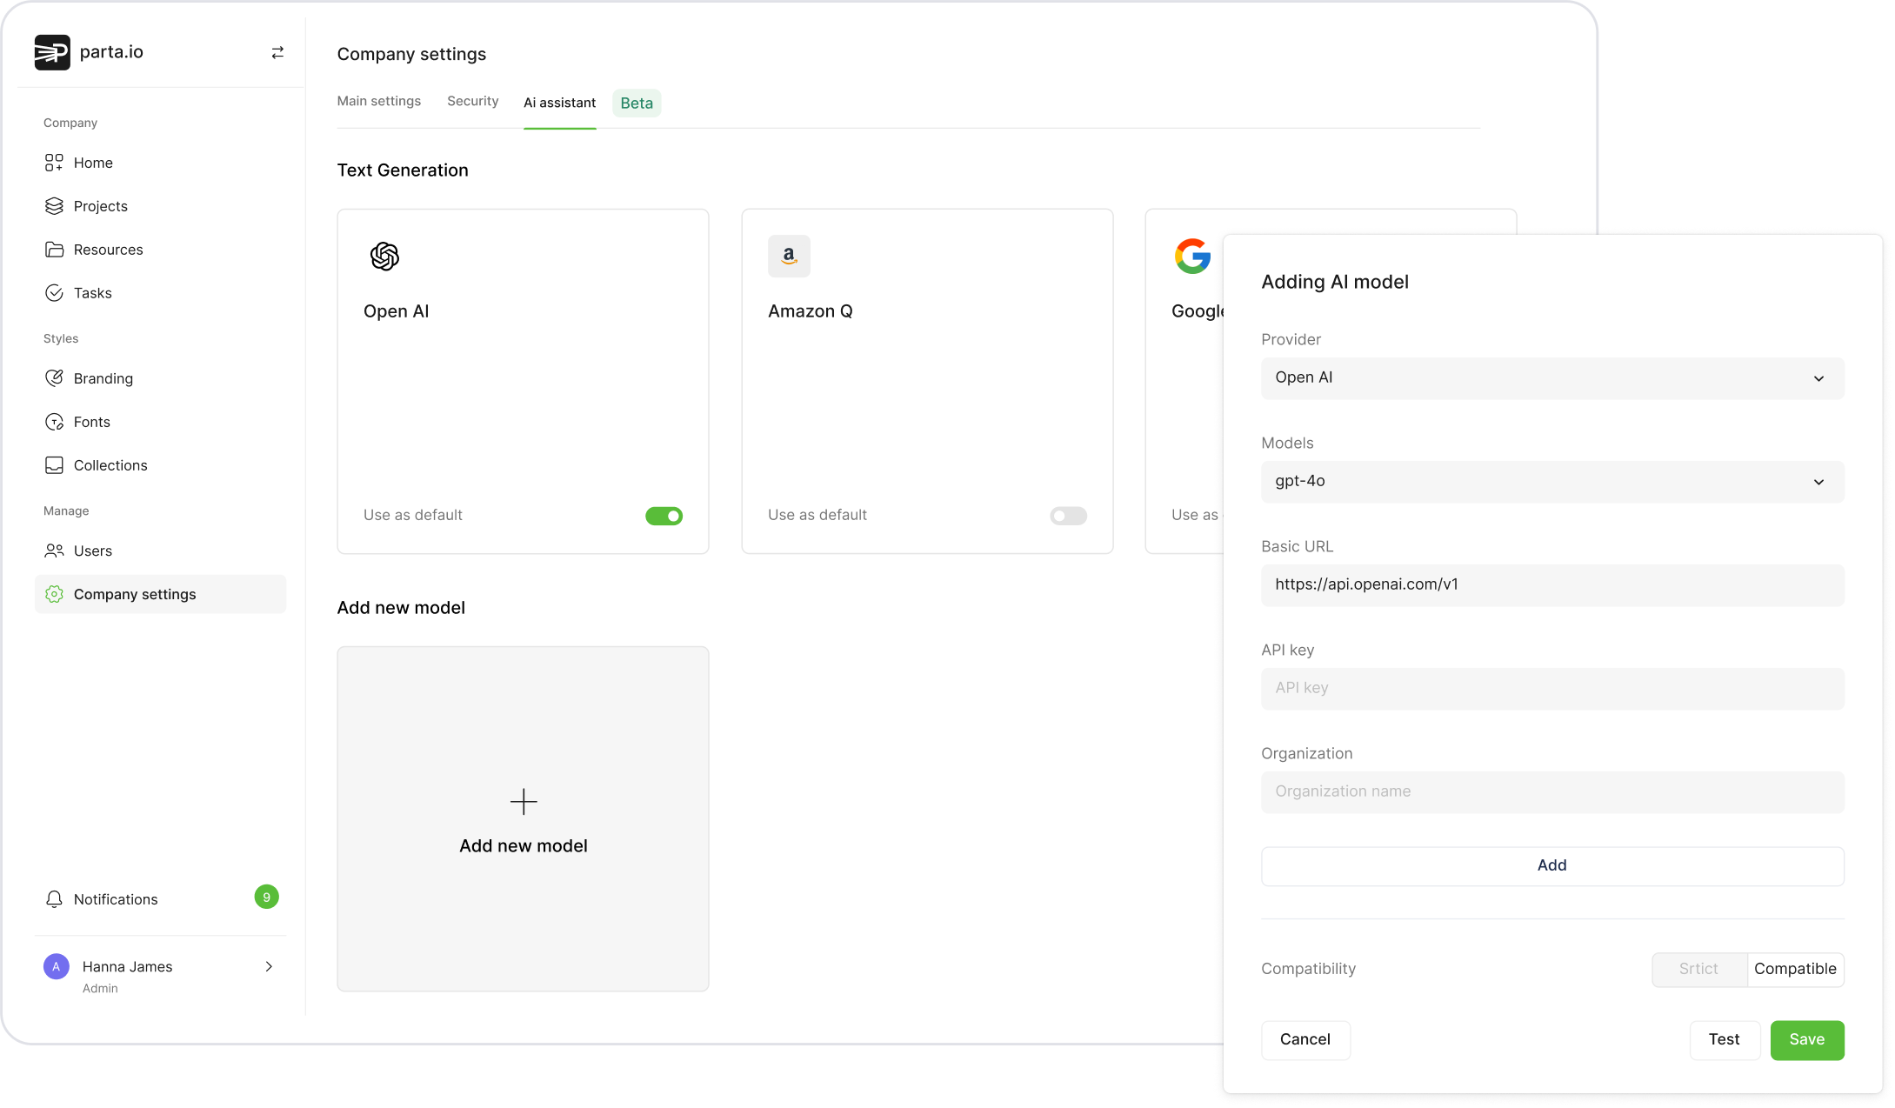Click the Notifications bell icon
The width and height of the screenshot is (1895, 1108).
(x=54, y=899)
